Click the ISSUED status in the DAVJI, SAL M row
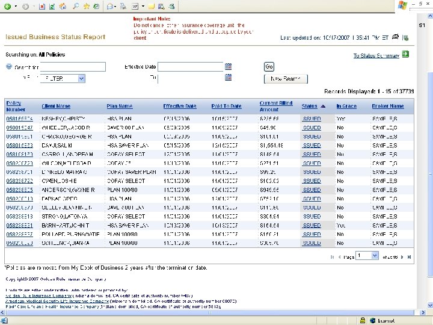Image resolution: width=433 pixels, height=325 pixels. [312, 146]
